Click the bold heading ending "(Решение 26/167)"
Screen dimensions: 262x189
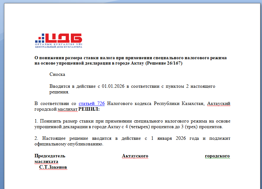tap(130, 60)
